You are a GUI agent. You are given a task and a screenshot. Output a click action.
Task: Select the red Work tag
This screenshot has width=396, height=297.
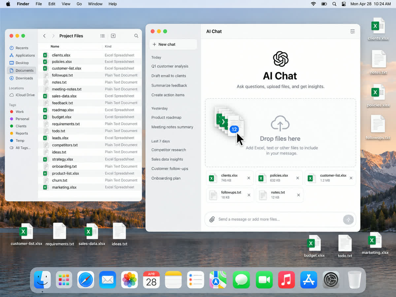coord(16,112)
